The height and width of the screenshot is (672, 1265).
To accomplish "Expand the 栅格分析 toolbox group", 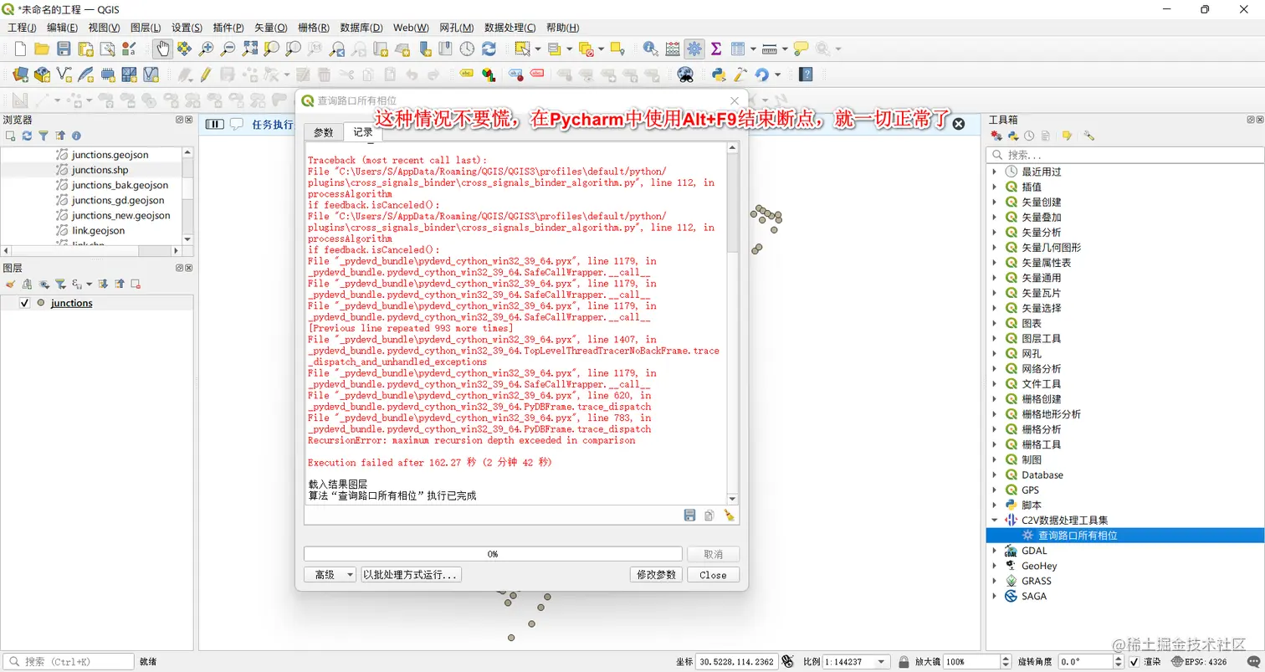I will tap(995, 429).
